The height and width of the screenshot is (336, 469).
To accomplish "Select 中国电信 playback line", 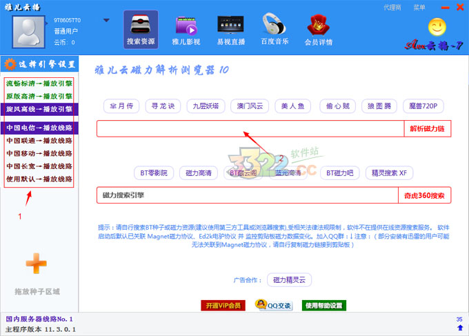I will pos(39,128).
